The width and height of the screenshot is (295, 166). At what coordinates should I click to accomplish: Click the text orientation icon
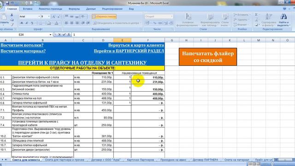tap(83, 17)
